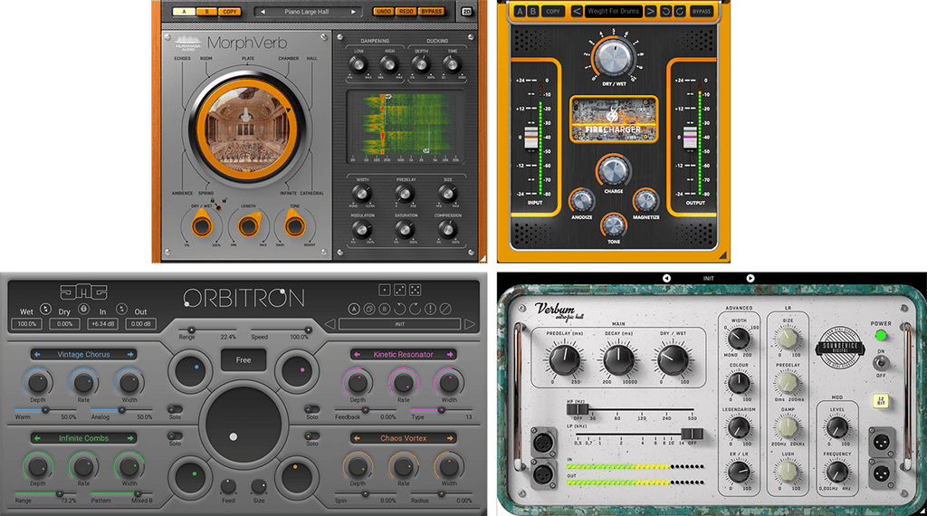The image size is (927, 516).
Task: Open Orbitron's INIT preset field
Action: pyautogui.click(x=399, y=324)
